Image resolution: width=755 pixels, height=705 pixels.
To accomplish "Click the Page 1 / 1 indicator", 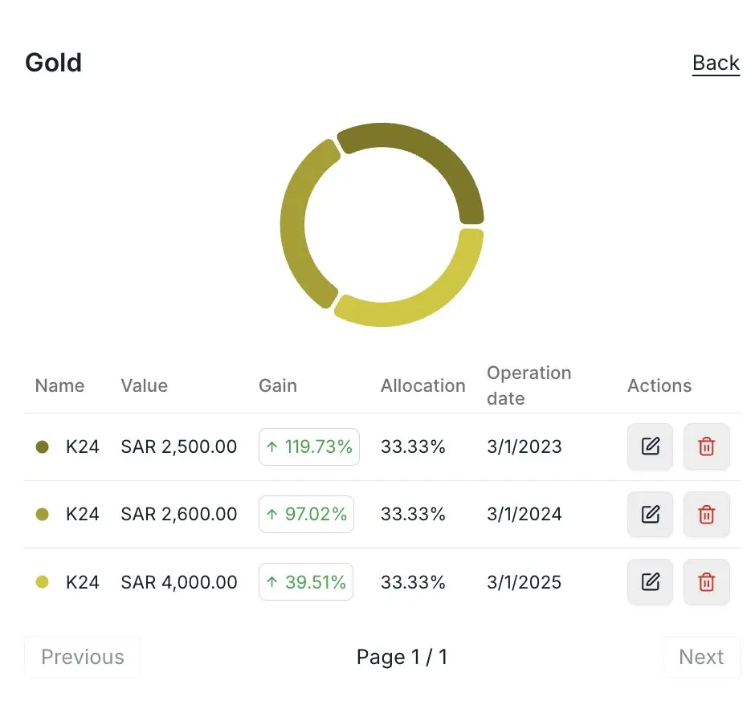I will [x=402, y=657].
